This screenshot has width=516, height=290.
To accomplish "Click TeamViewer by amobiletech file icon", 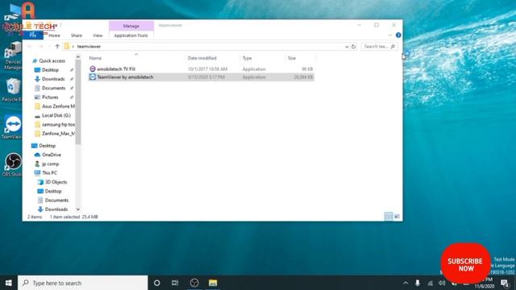I will tap(93, 77).
